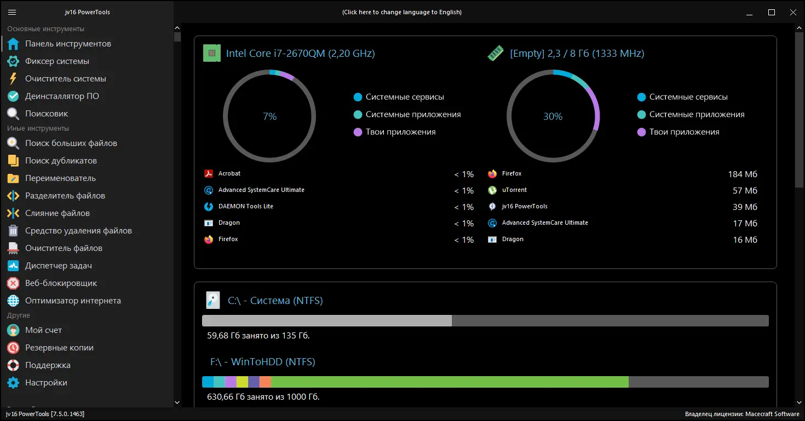The image size is (805, 421).
Task: Click the Панель инструментов home icon
Action: [x=14, y=44]
